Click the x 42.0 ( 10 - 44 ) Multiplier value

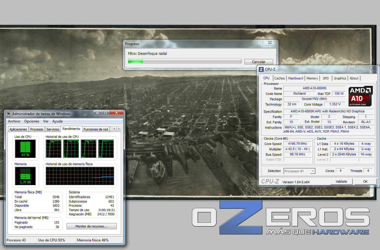pos(298,149)
